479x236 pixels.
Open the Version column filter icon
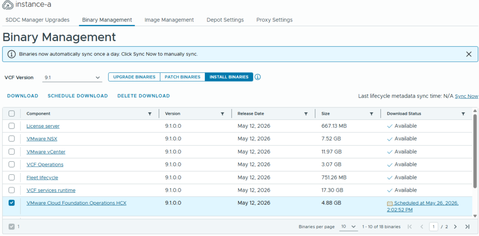(x=222, y=114)
